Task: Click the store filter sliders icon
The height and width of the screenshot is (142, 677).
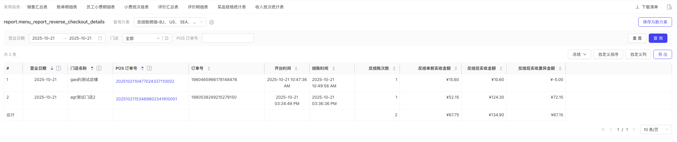Action: pyautogui.click(x=167, y=38)
